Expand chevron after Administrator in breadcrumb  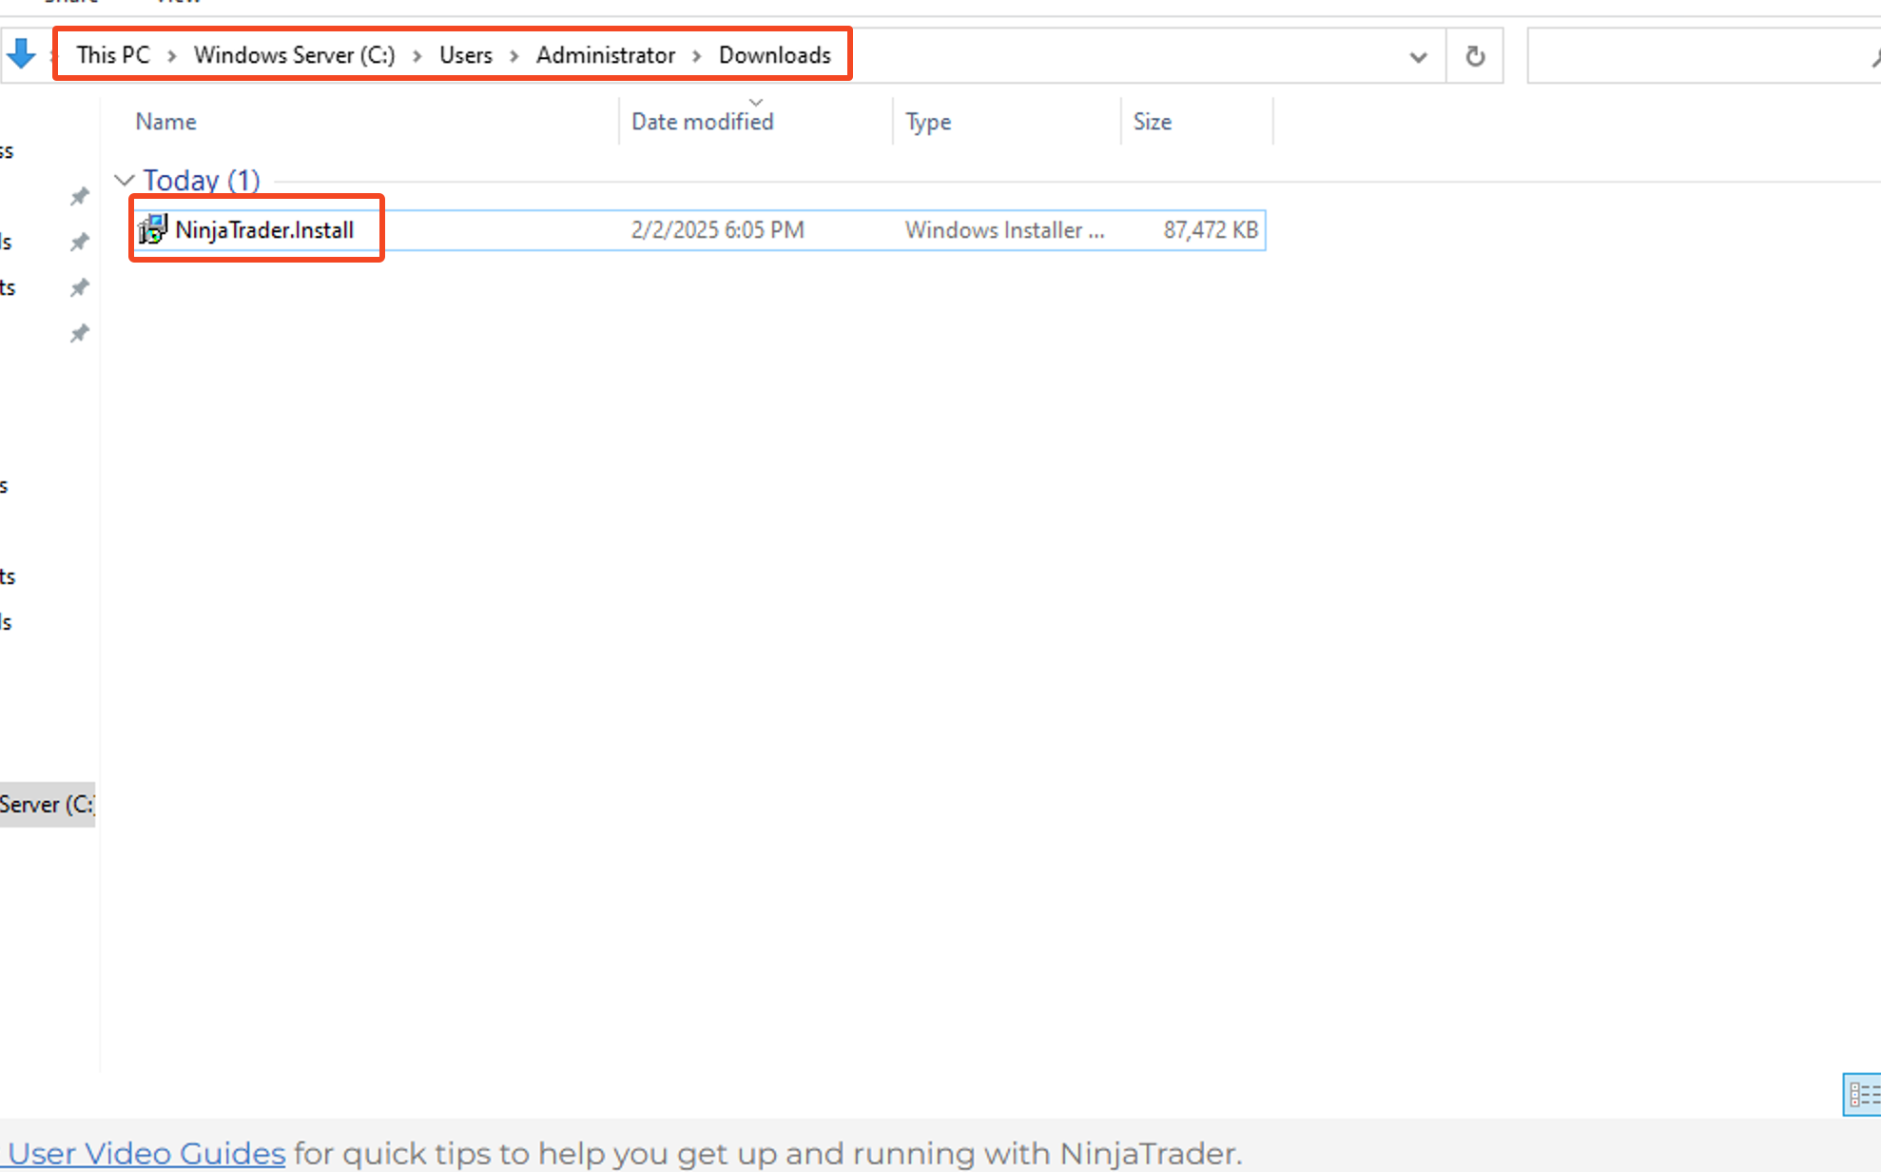coord(697,56)
